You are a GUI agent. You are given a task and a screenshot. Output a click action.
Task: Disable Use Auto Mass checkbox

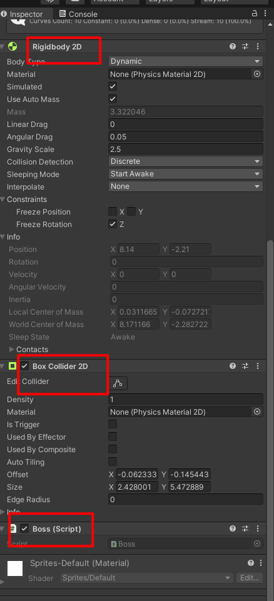coord(113,99)
